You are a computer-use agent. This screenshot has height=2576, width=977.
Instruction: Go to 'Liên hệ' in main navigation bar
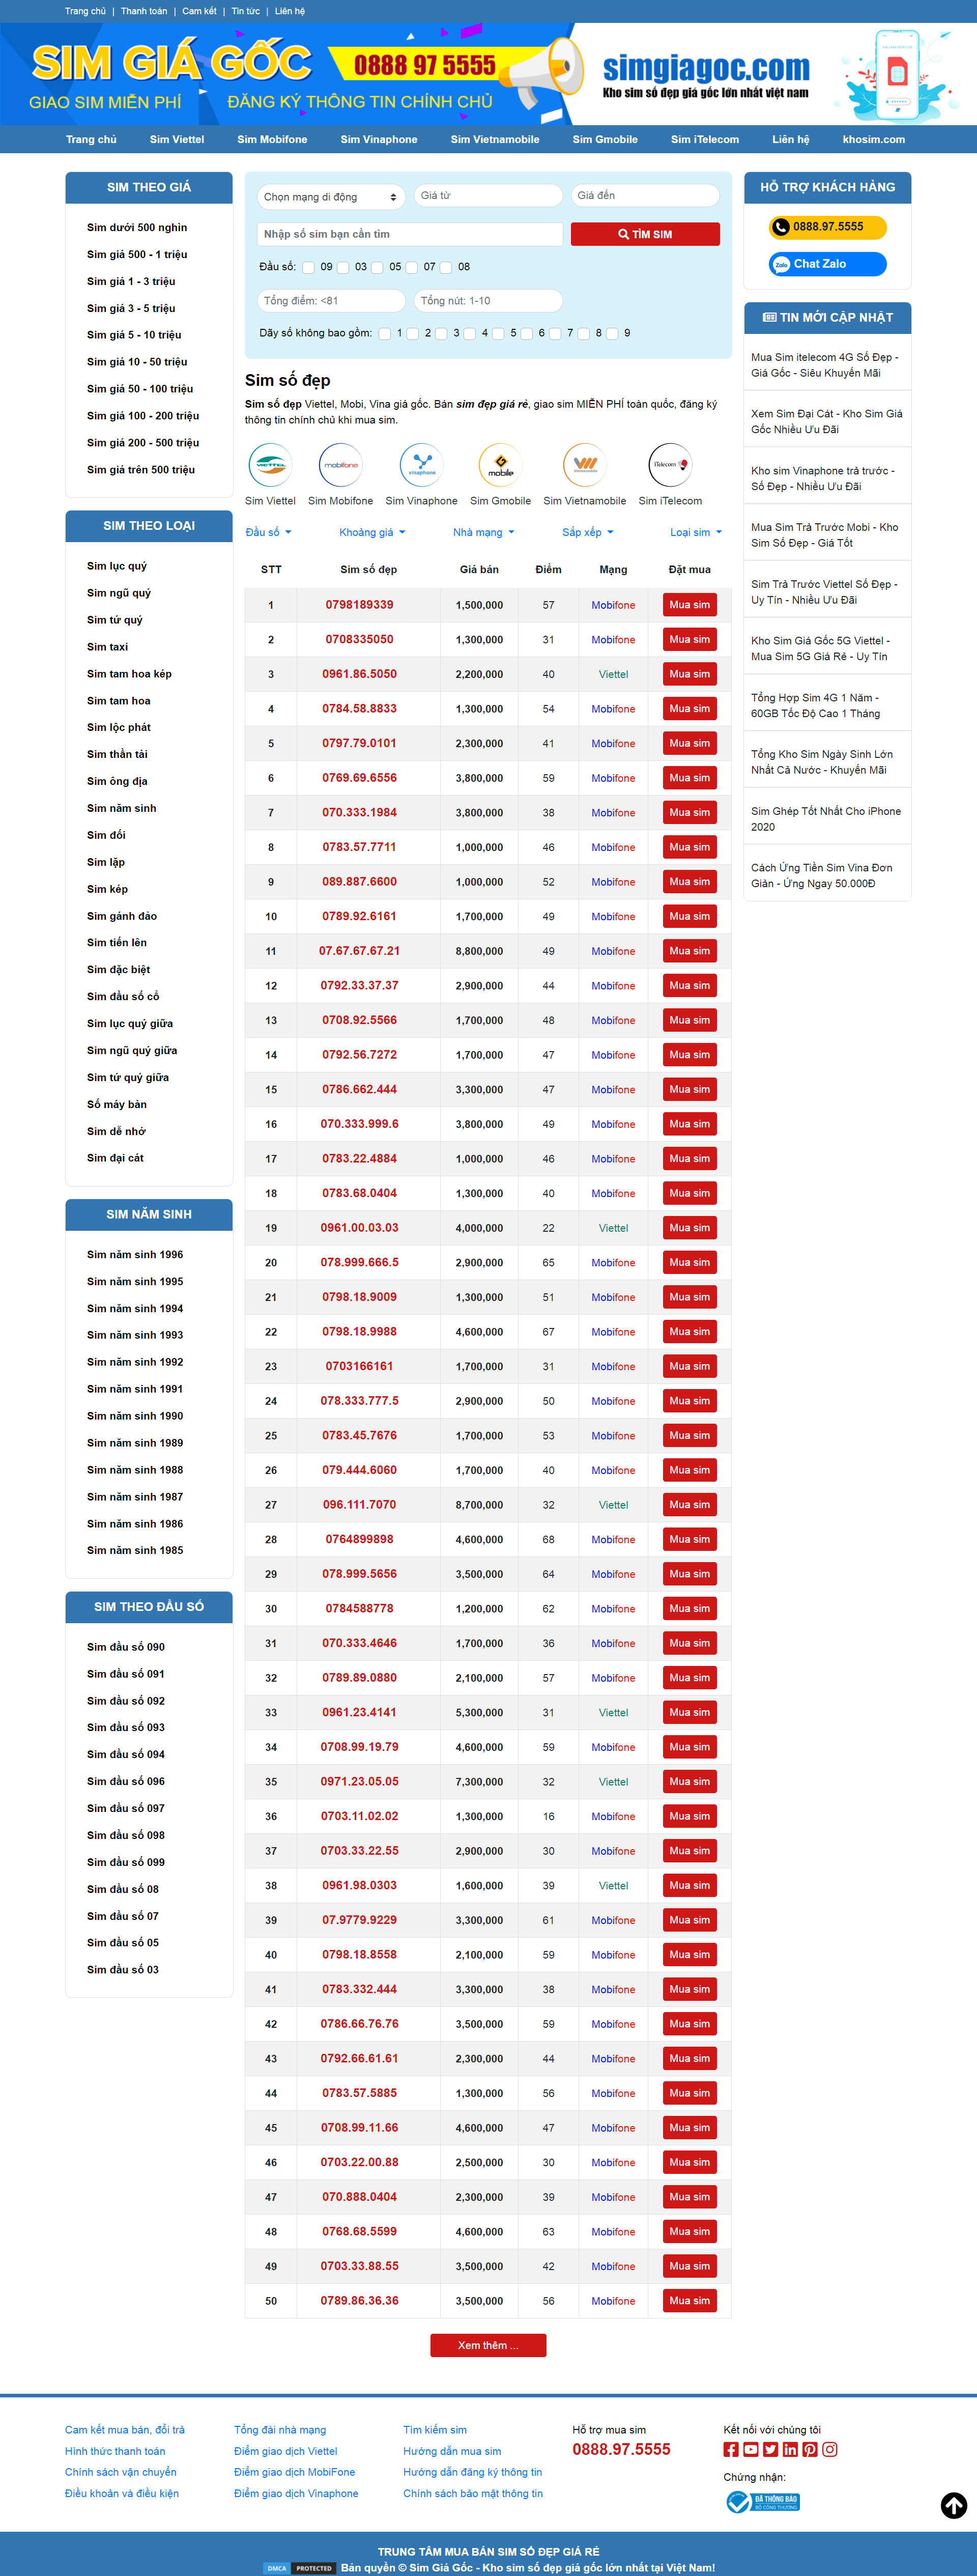coord(790,139)
